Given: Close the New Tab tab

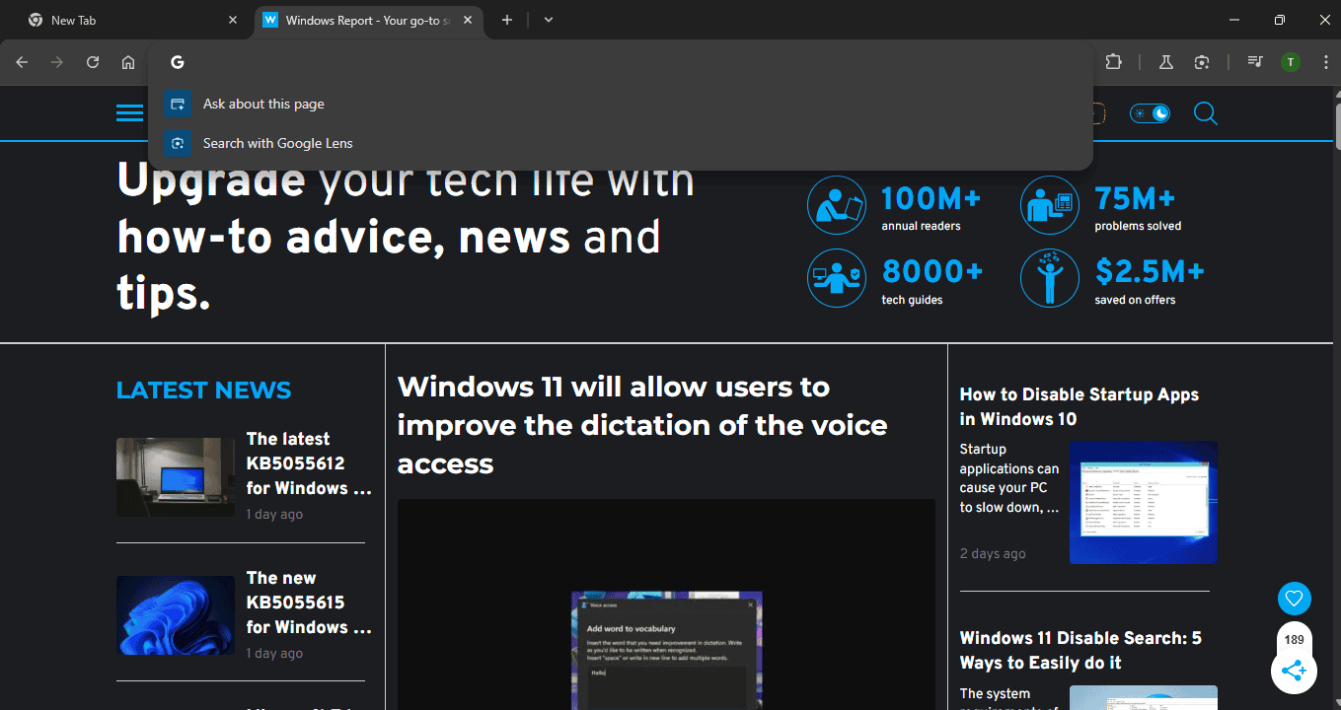Looking at the screenshot, I should point(233,20).
